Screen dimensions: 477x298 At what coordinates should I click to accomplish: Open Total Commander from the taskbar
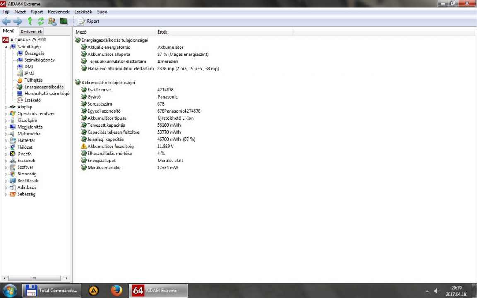click(52, 291)
